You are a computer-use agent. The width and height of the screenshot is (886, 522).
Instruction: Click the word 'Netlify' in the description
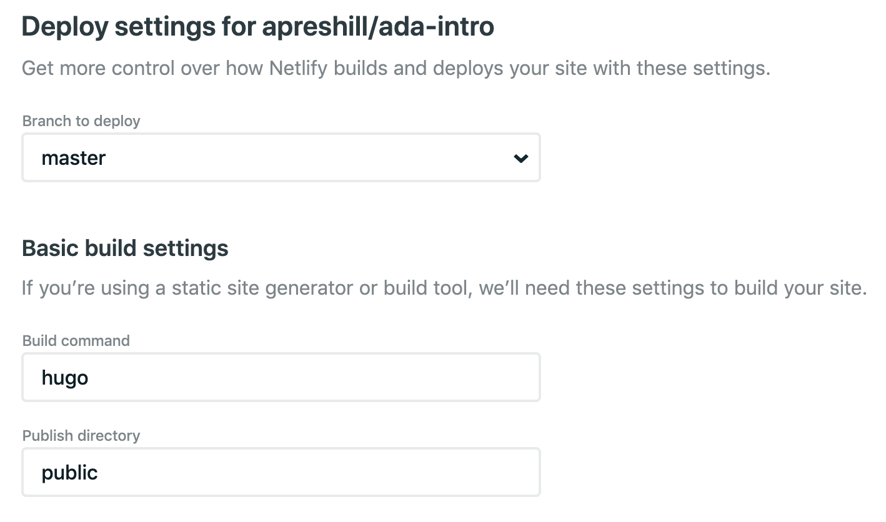299,67
